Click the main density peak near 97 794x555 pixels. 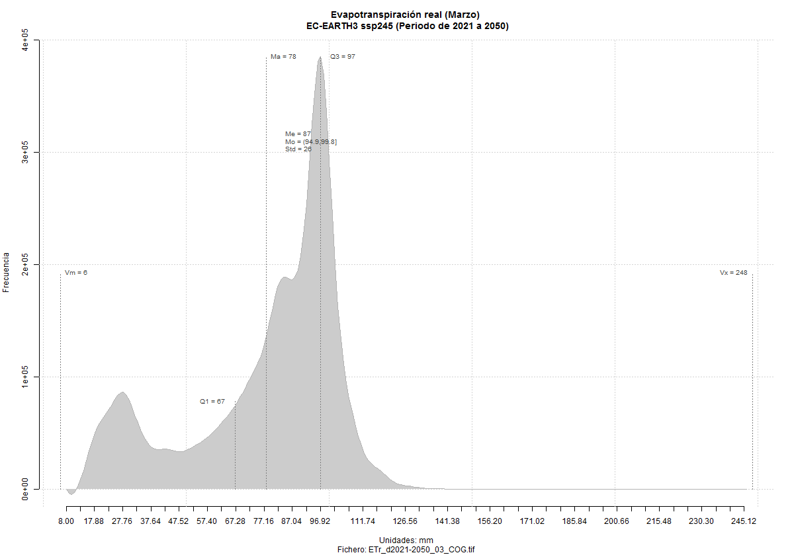(x=320, y=58)
